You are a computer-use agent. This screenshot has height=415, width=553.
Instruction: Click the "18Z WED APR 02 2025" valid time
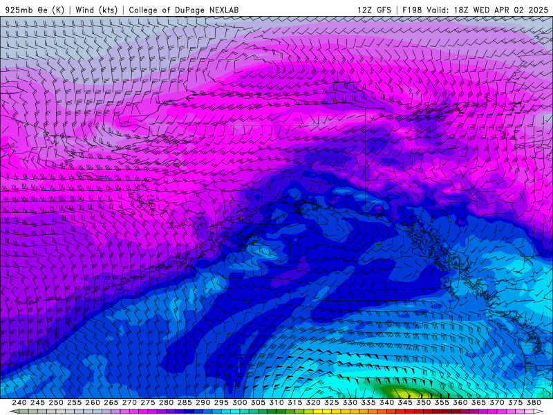pos(500,10)
